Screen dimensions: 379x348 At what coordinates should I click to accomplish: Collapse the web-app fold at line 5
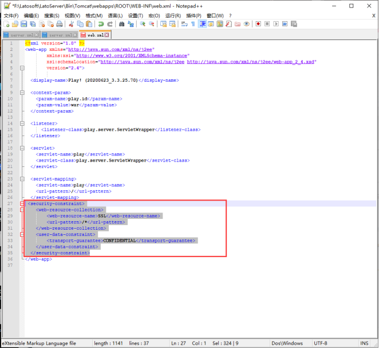22,68
